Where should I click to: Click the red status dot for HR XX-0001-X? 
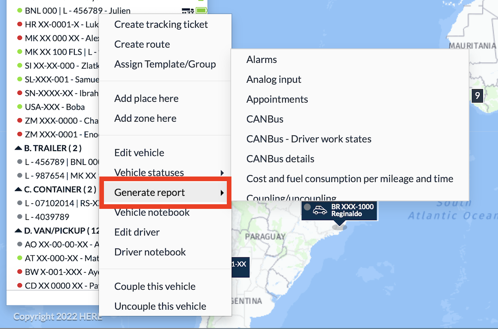click(20, 24)
